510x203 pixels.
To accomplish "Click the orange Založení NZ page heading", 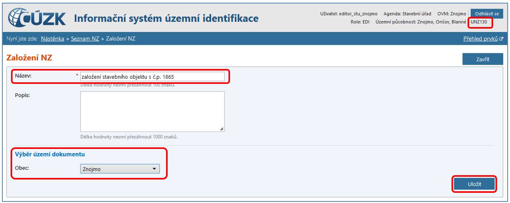I will [x=29, y=58].
